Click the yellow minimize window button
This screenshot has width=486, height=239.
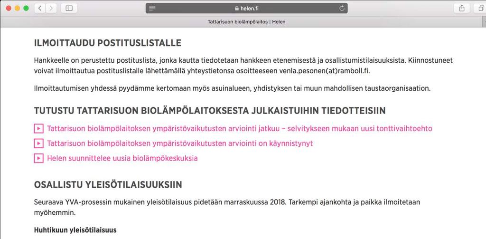[x=18, y=9]
